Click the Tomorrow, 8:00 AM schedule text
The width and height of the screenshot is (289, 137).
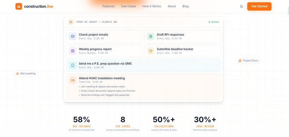[x=91, y=82]
